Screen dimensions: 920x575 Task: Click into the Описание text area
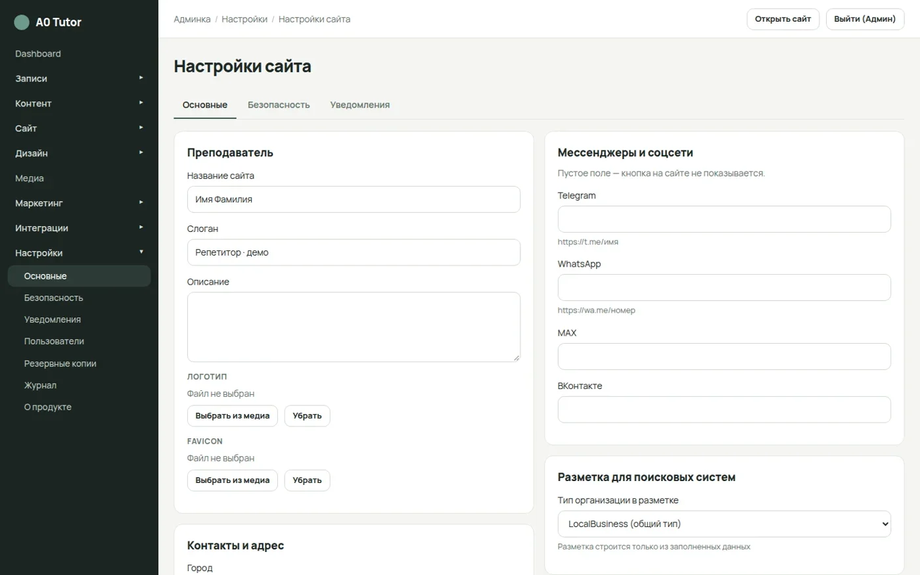click(x=354, y=327)
